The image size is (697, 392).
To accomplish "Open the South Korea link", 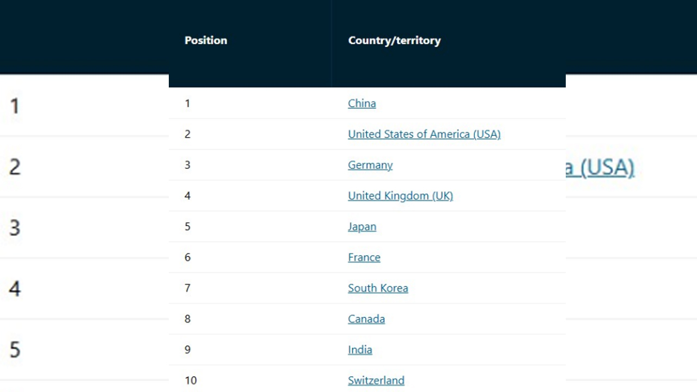I will click(x=377, y=288).
